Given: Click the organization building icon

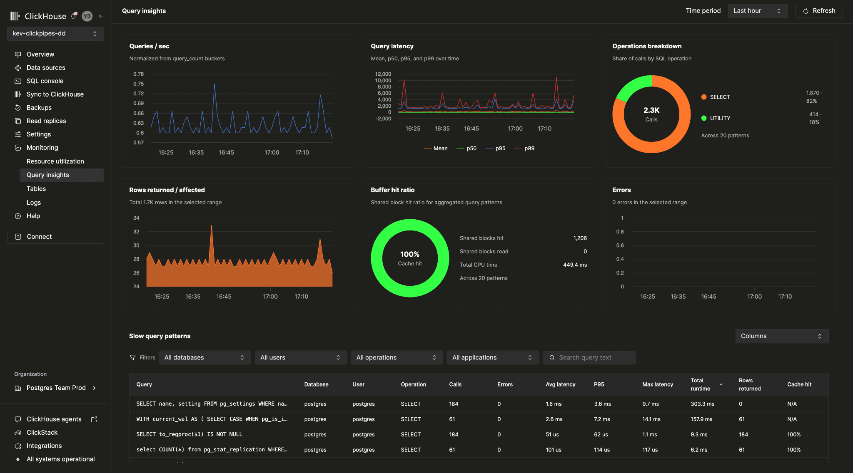Looking at the screenshot, I should coord(18,388).
